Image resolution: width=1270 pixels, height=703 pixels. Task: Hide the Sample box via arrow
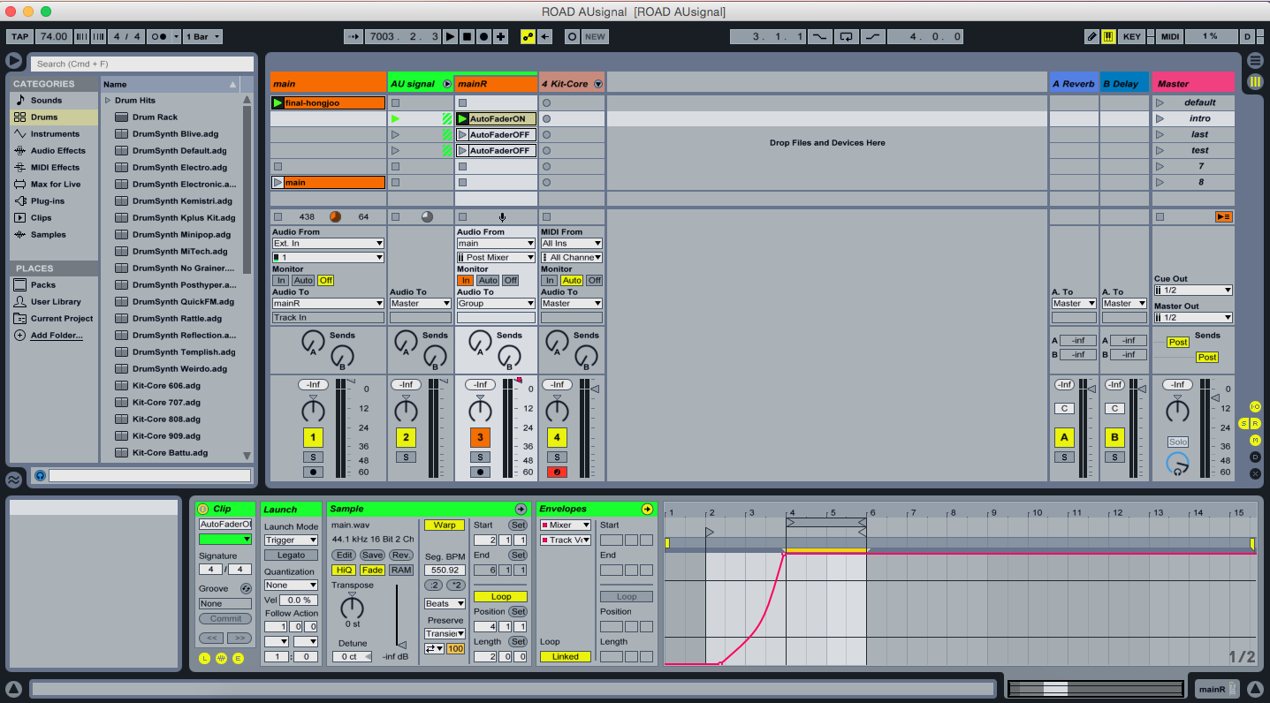pos(521,509)
